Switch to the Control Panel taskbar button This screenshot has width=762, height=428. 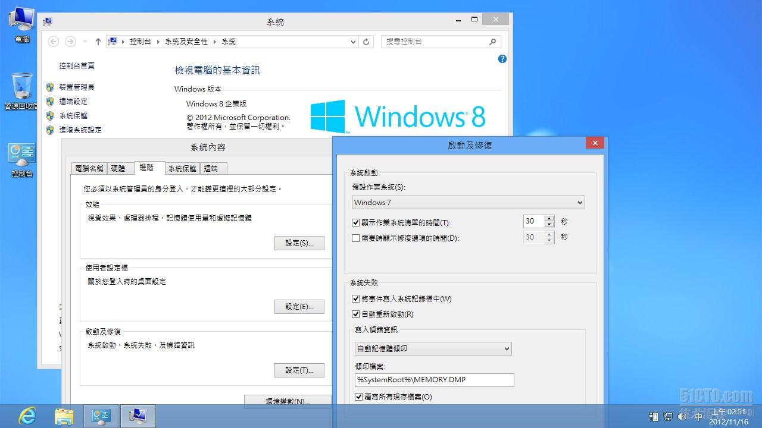coord(101,416)
